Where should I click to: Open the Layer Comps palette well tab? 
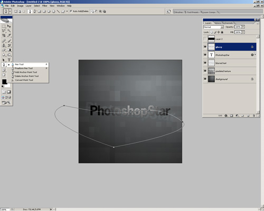(209, 12)
